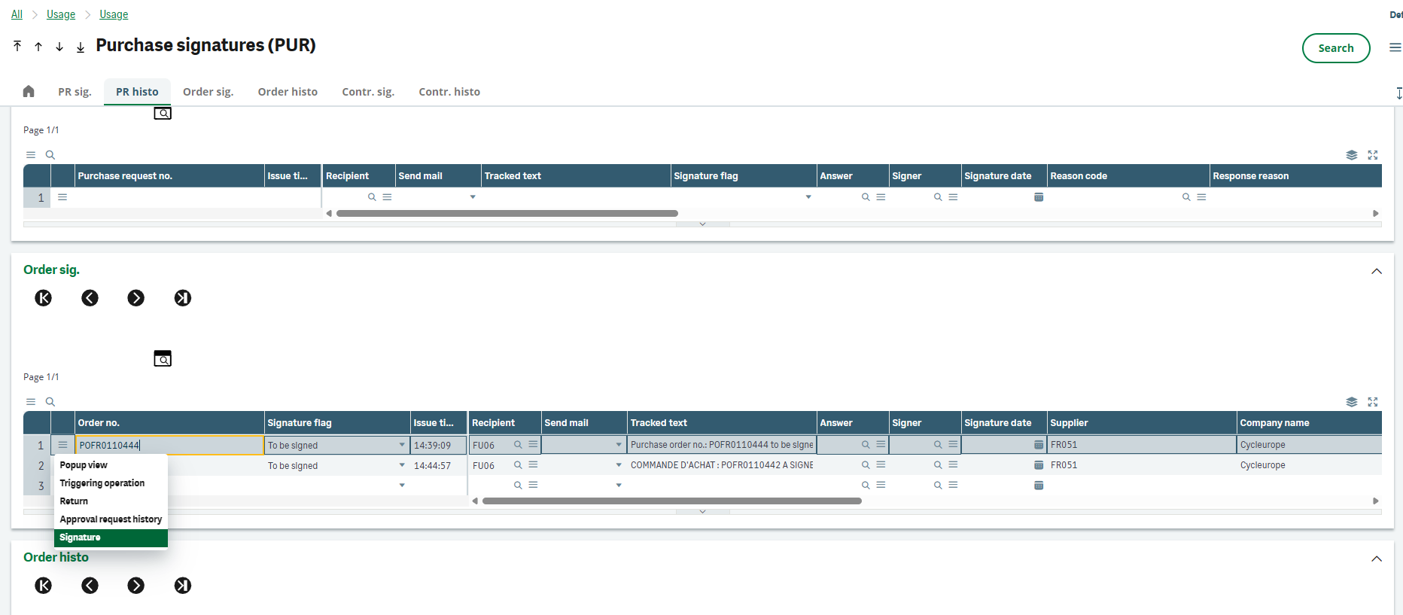Screen dimensions: 1403x615
Task: Go to next page in Order sig.
Action: coord(136,298)
